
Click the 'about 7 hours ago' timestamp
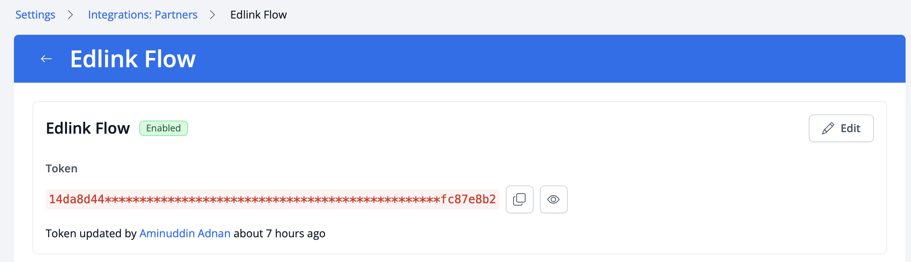[x=279, y=233]
